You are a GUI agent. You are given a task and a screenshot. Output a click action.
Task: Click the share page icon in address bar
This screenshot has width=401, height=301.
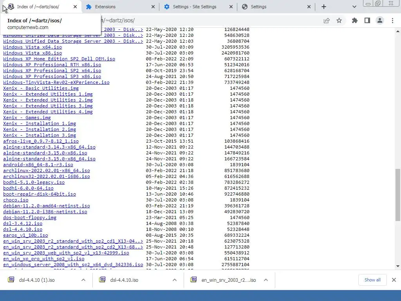pyautogui.click(x=327, y=20)
